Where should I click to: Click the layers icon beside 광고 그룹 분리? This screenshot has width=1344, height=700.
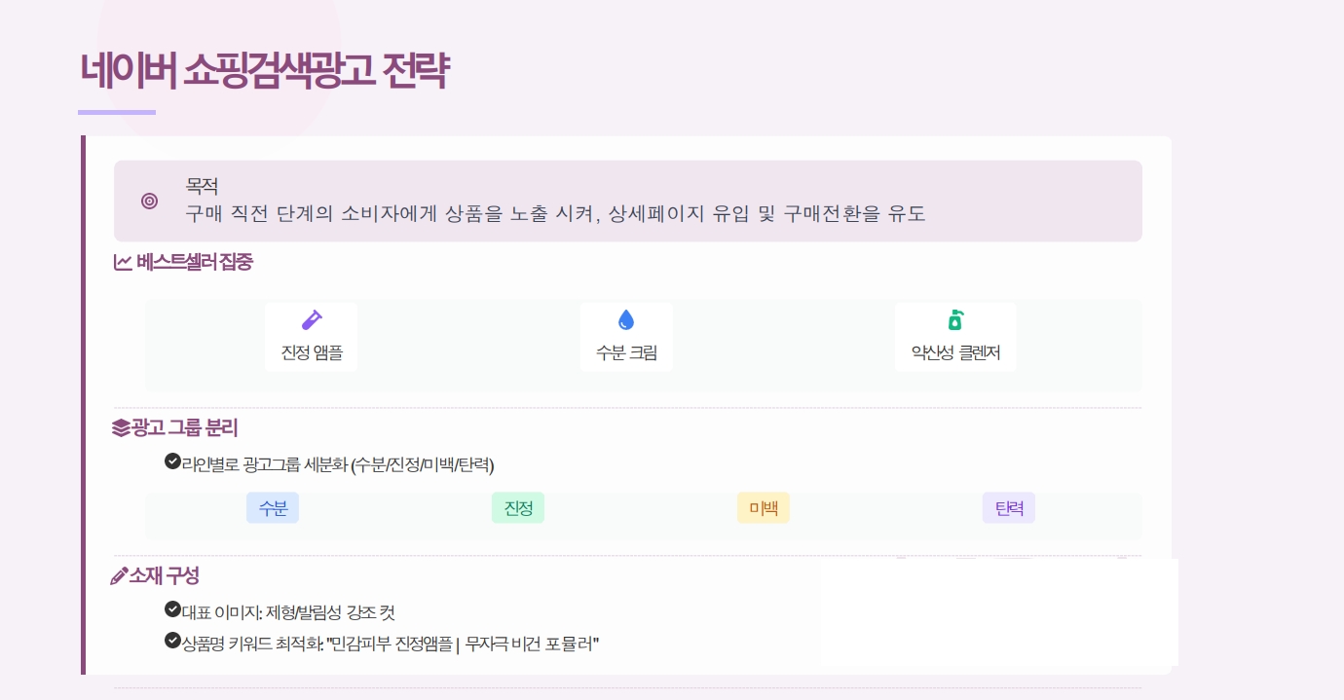click(x=121, y=427)
